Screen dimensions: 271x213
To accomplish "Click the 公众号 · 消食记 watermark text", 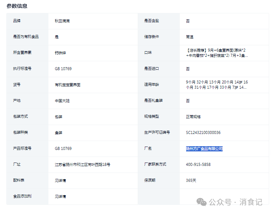I will pyautogui.click(x=236, y=202).
